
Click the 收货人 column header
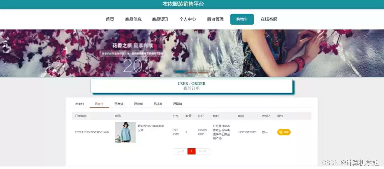tap(266, 116)
